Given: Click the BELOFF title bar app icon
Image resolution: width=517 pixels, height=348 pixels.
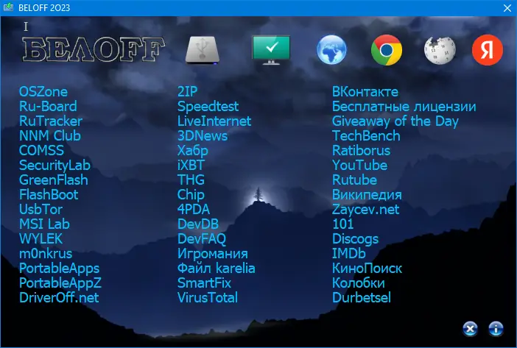Looking at the screenshot, I should click(x=8, y=7).
